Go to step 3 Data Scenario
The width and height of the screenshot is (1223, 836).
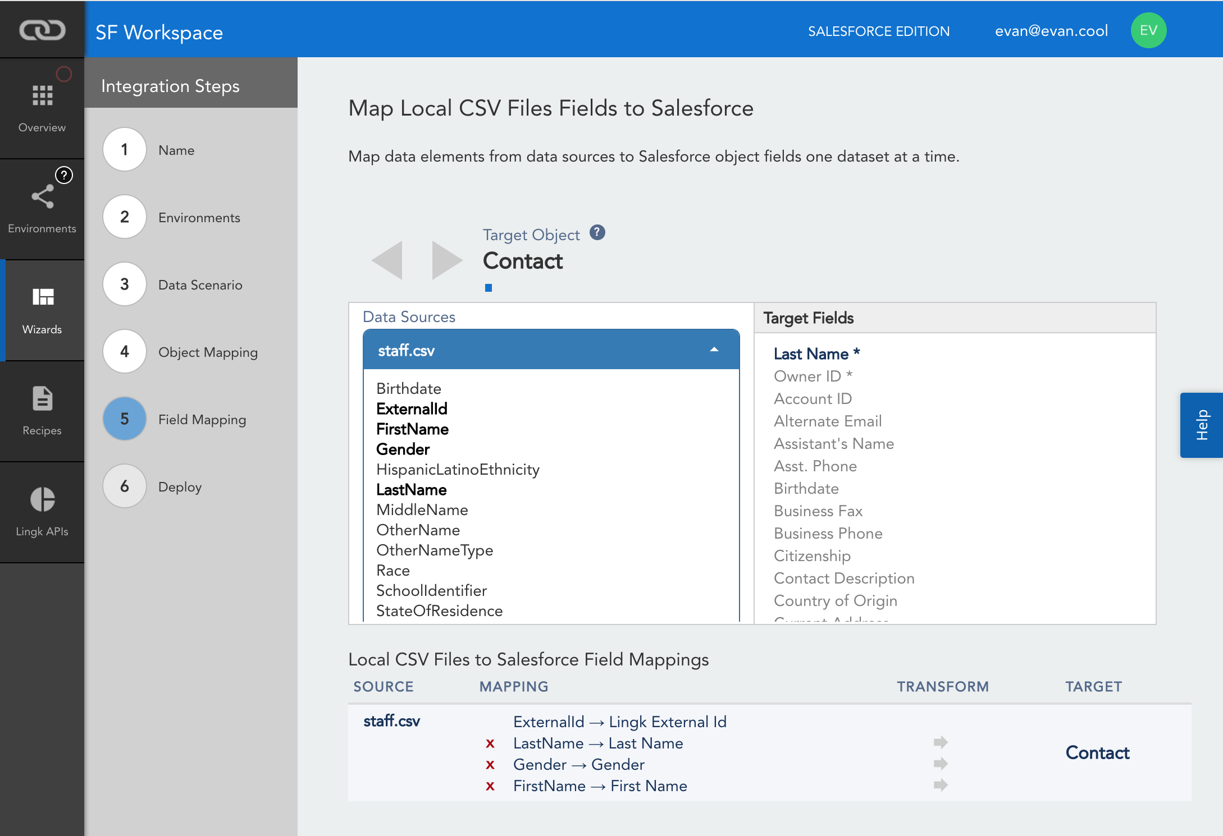click(x=125, y=284)
